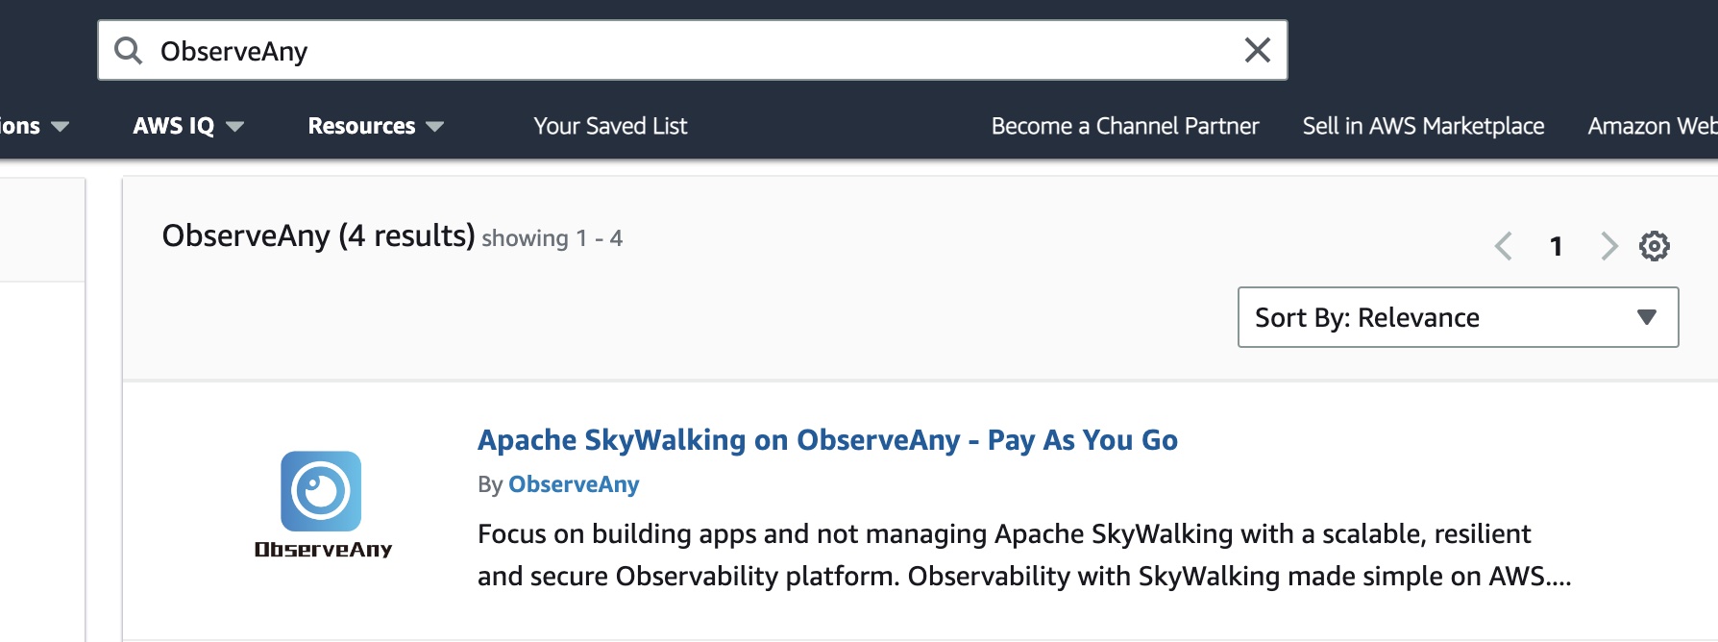
Task: Click the ObserveAny product logo
Action: click(320, 492)
